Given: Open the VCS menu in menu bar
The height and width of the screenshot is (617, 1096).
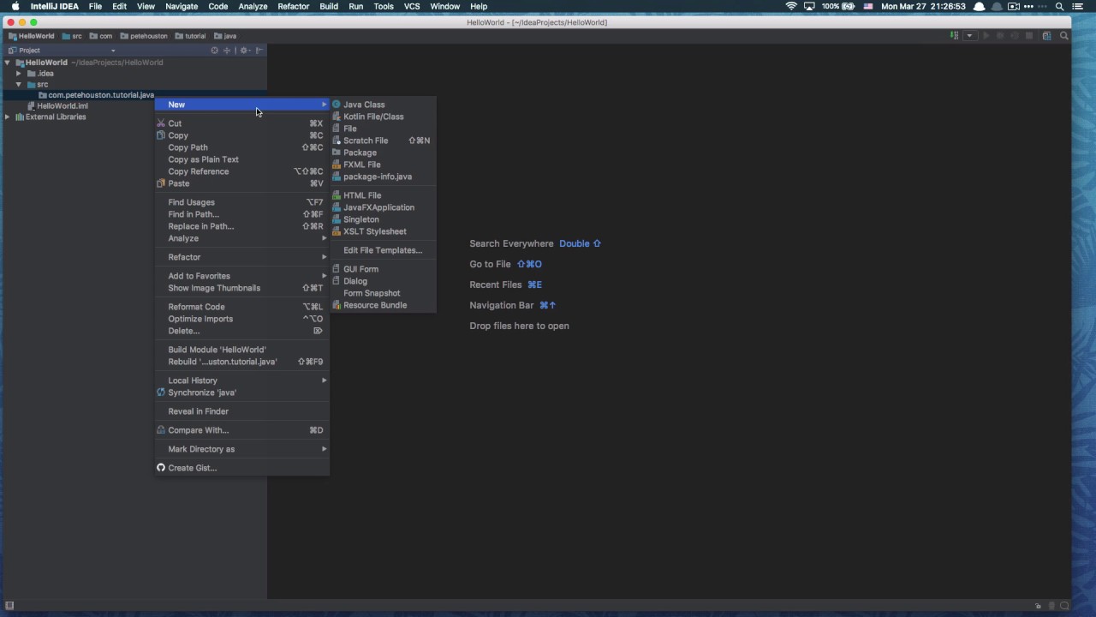Looking at the screenshot, I should [412, 7].
